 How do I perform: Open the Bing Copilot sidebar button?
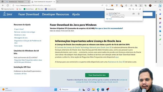[160, 5]
